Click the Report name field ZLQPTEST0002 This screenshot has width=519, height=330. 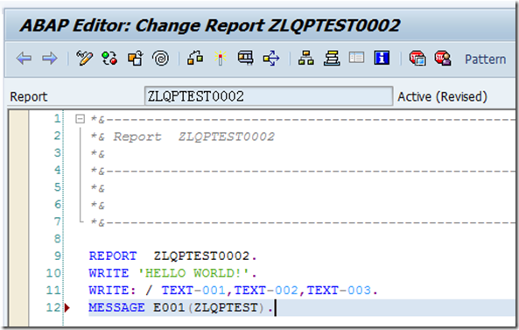269,96
